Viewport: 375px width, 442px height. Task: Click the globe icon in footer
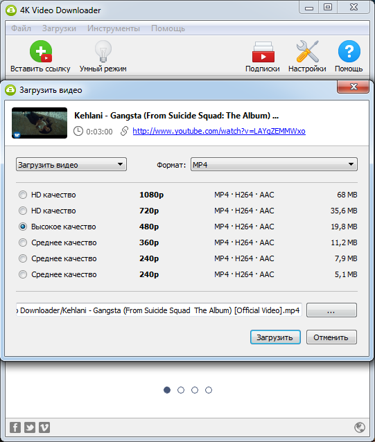(x=360, y=427)
